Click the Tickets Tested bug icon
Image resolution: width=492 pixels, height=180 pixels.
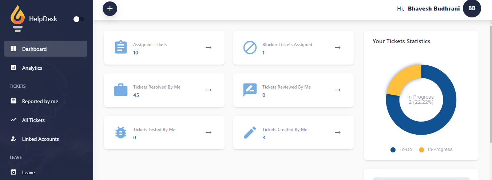coord(121,132)
